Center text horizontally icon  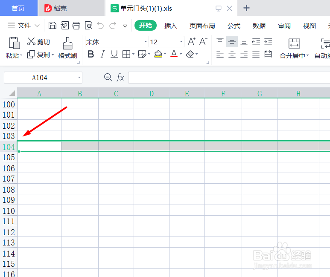click(x=232, y=54)
